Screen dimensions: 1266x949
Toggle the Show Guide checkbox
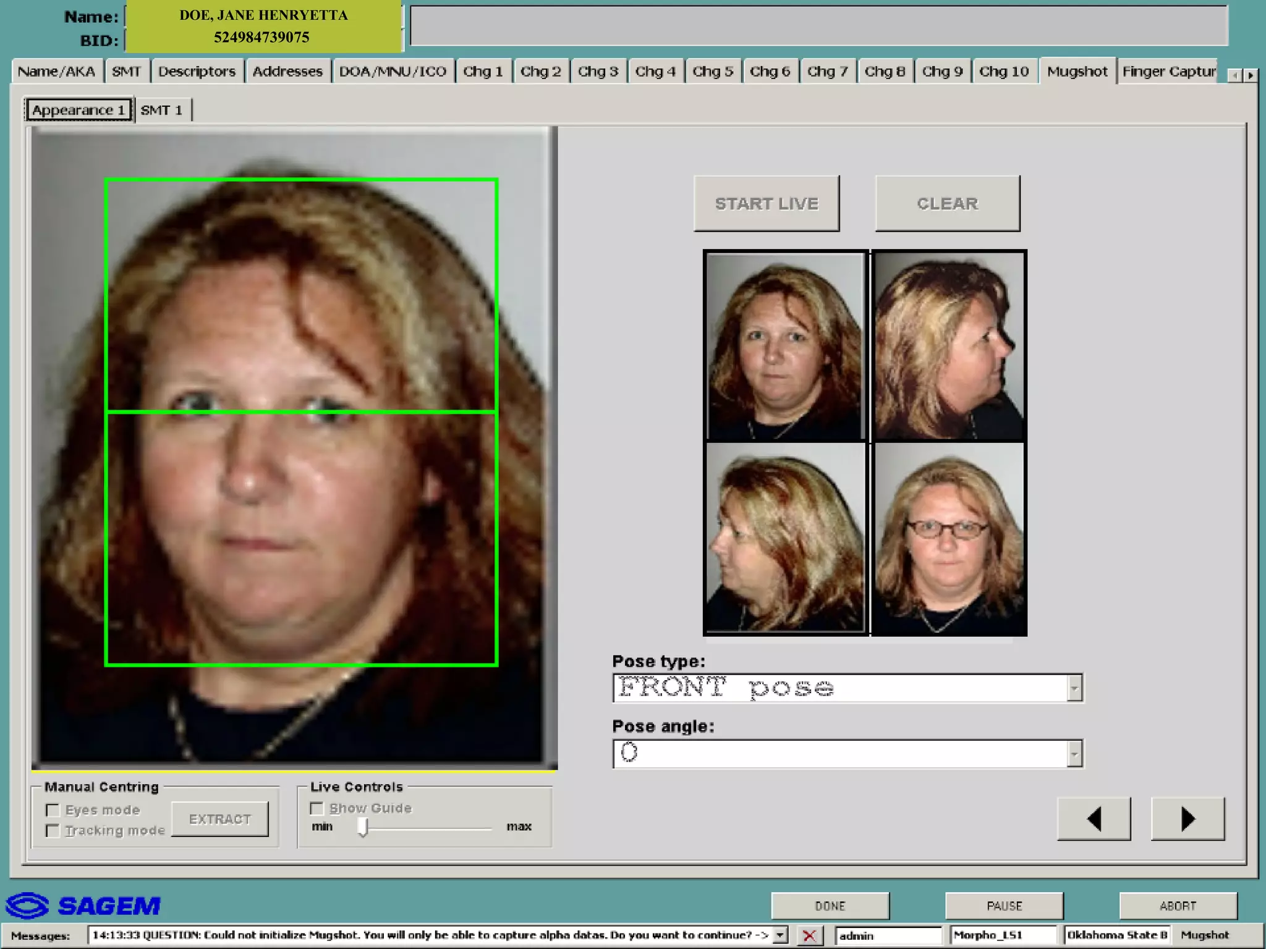pyautogui.click(x=316, y=808)
